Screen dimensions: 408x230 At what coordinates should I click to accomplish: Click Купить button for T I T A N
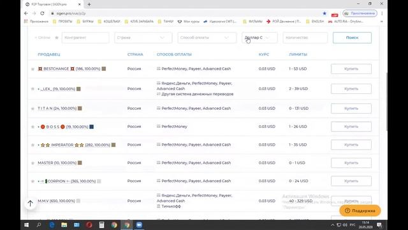[x=351, y=108]
